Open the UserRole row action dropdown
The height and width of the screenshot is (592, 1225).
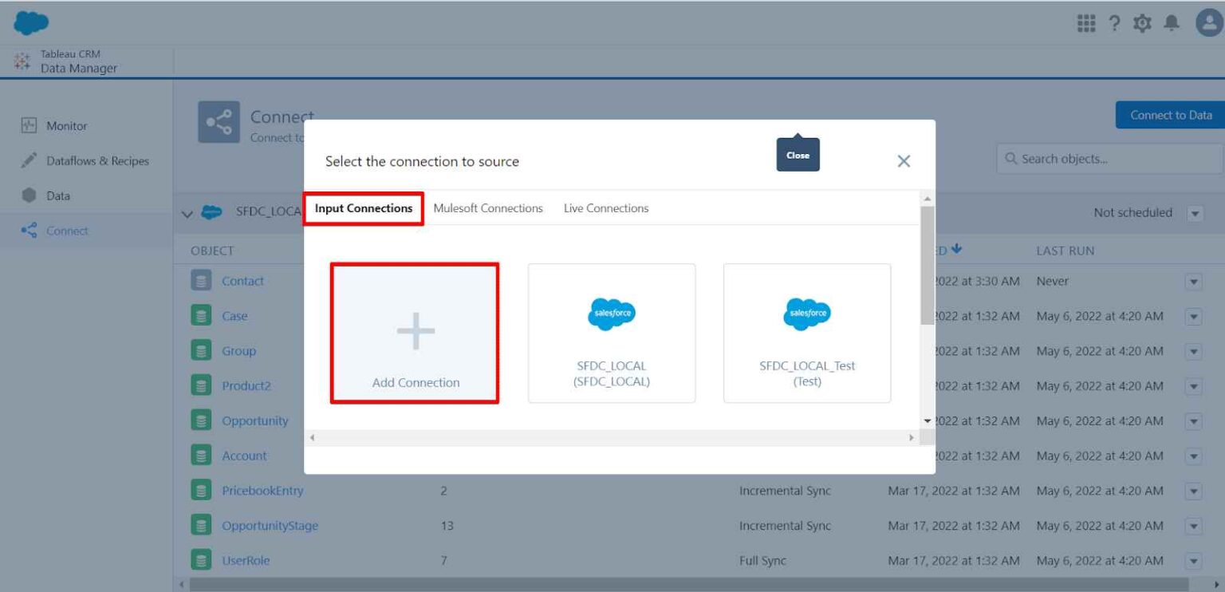(1194, 561)
